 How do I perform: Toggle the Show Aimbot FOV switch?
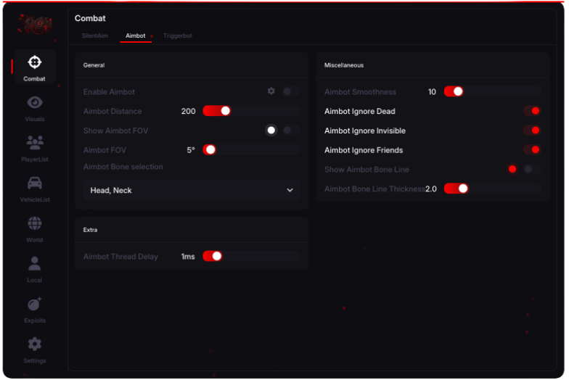pos(291,131)
